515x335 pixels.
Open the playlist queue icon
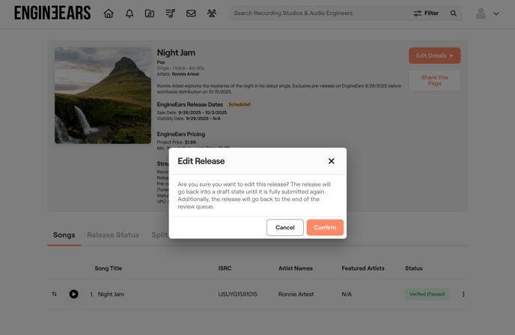point(170,13)
